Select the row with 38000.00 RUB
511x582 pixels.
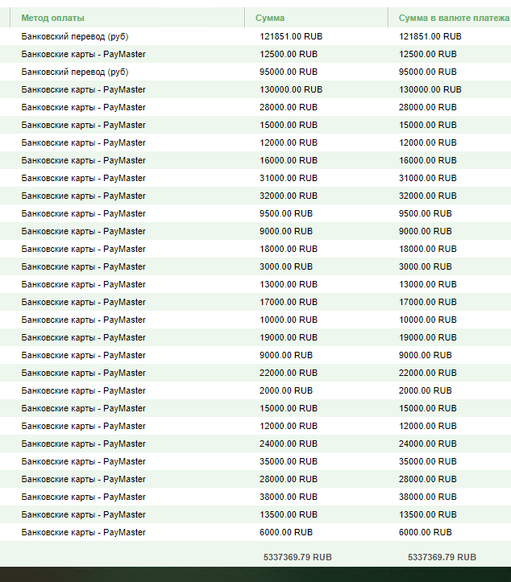(255, 497)
